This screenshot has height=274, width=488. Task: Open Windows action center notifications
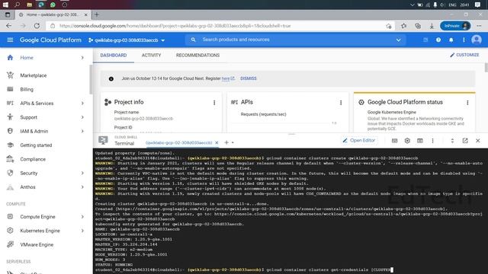[x=478, y=5]
